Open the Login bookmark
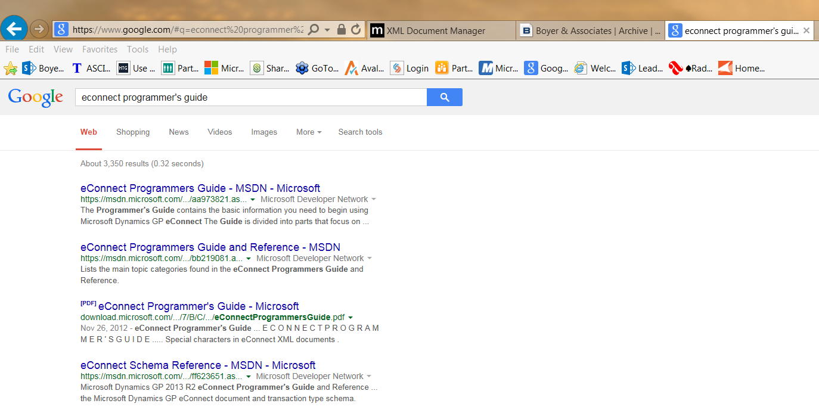This screenshot has height=419, width=819. 409,69
